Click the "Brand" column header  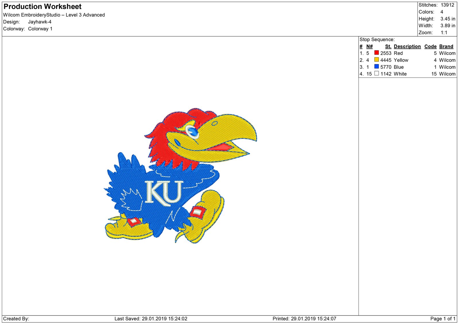point(446,46)
